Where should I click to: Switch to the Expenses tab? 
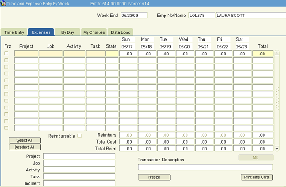[41, 32]
